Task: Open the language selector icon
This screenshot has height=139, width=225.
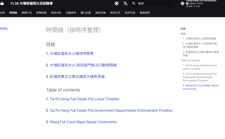Action: (125, 3)
